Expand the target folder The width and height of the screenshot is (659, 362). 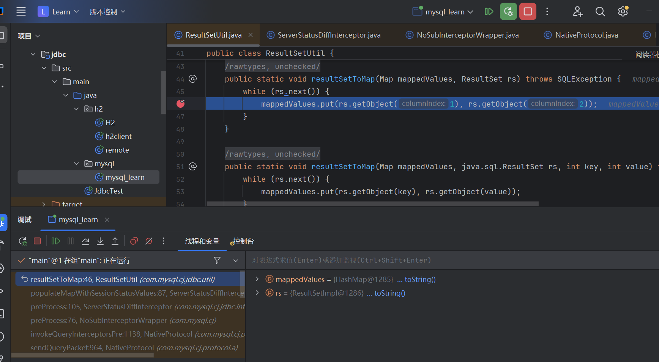pyautogui.click(x=44, y=204)
